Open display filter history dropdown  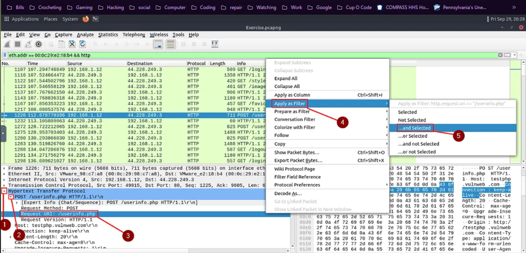[515, 55]
